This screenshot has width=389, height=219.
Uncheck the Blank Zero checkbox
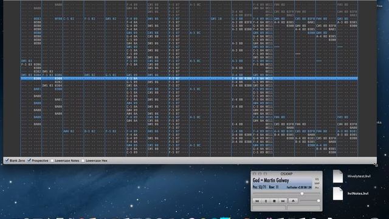[7, 161]
